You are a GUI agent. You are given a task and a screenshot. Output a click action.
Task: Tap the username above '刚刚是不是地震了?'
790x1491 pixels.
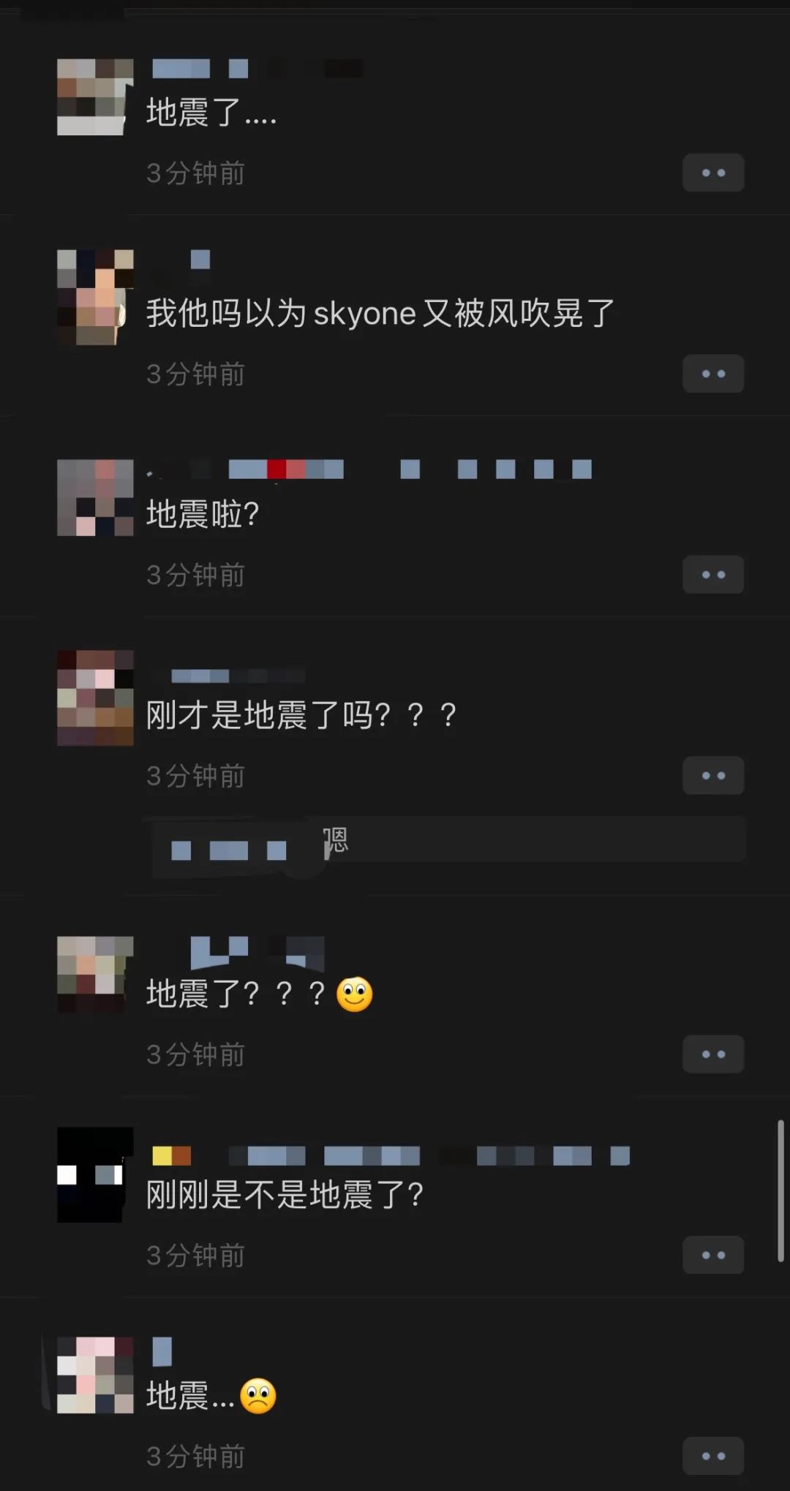[x=391, y=1155]
